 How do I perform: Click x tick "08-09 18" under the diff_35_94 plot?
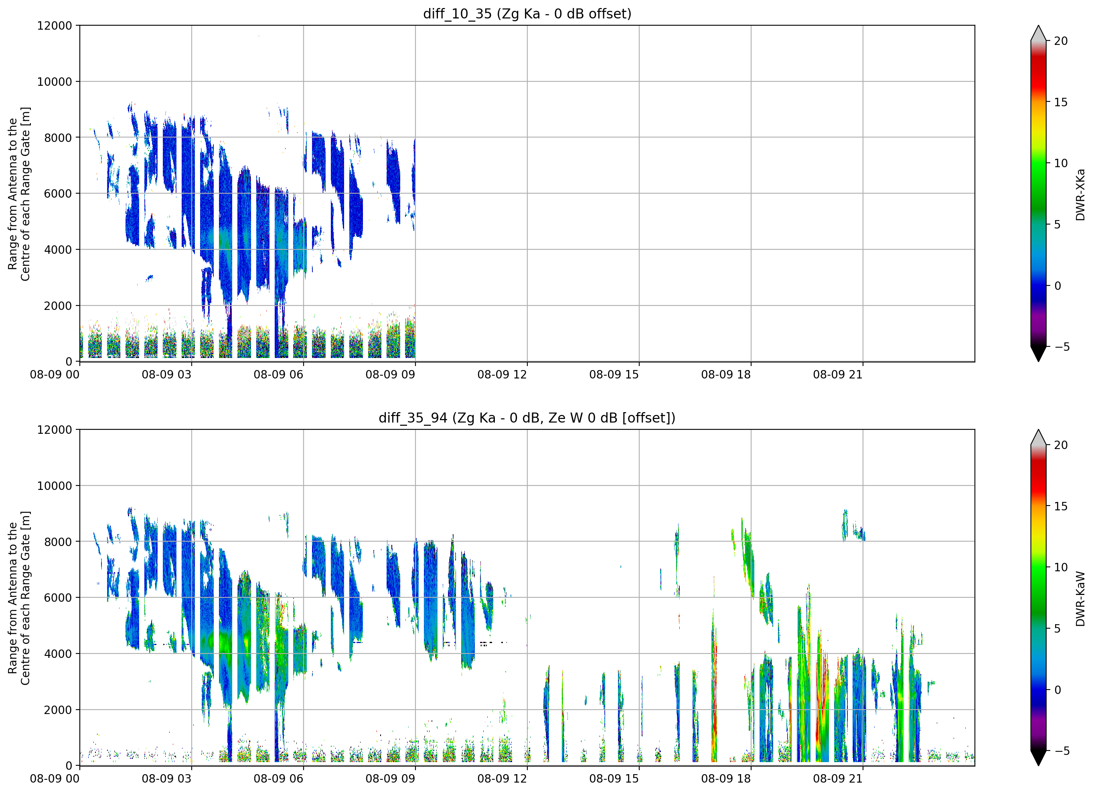(x=726, y=779)
